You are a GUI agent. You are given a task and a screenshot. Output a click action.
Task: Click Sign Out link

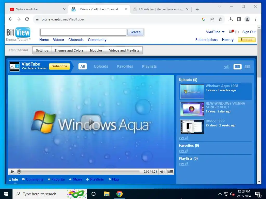(x=249, y=32)
